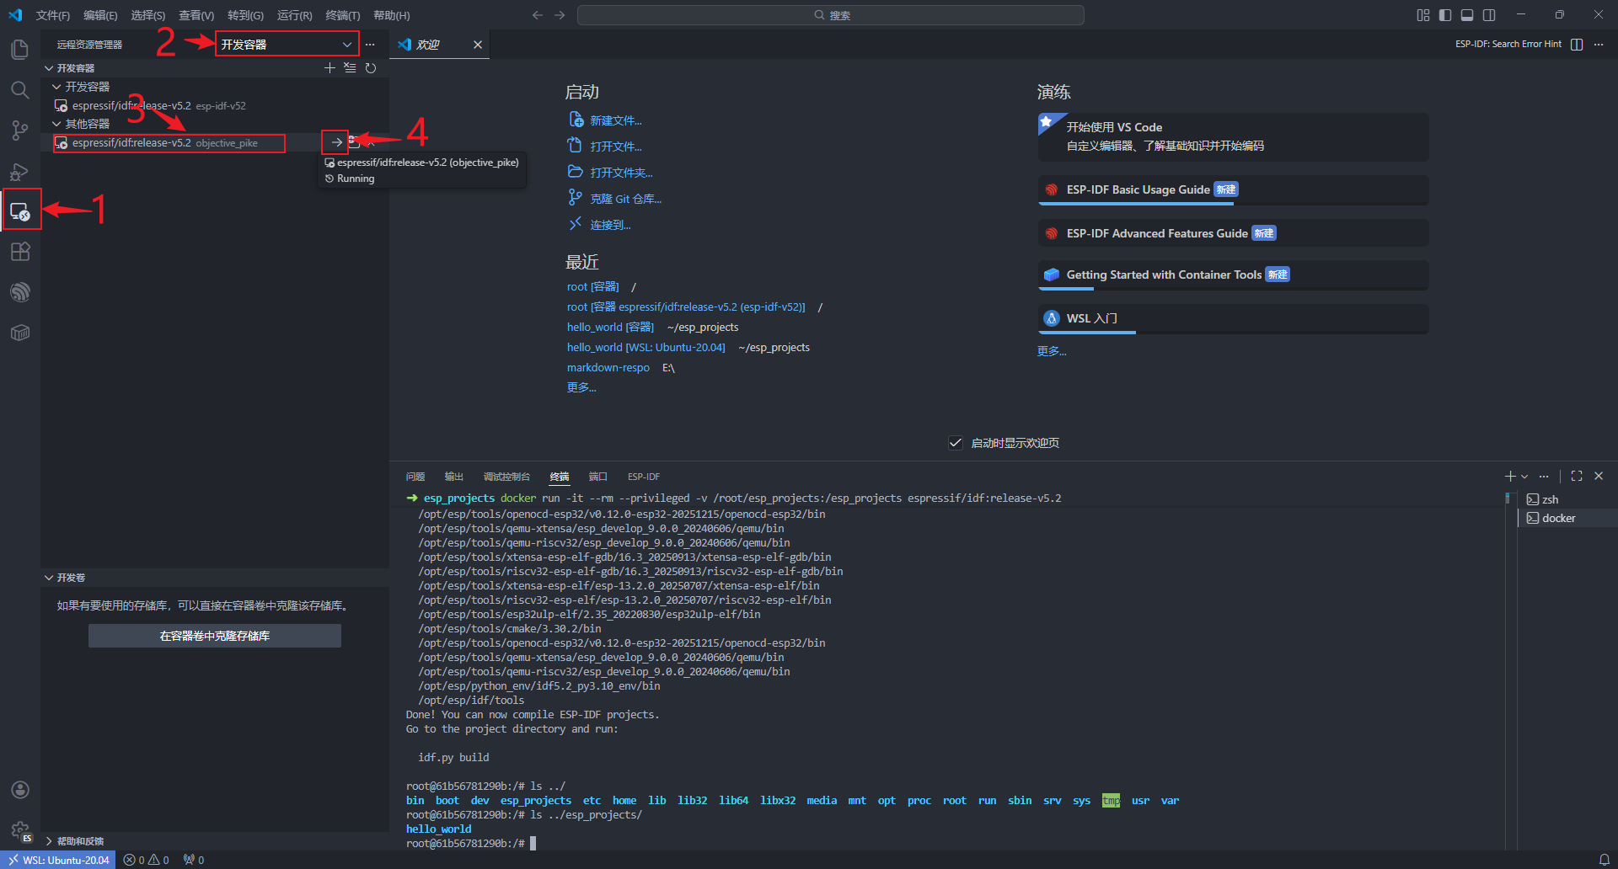Open Getting Started with Container Tools walkthrough
The width and height of the screenshot is (1618, 869).
point(1233,275)
